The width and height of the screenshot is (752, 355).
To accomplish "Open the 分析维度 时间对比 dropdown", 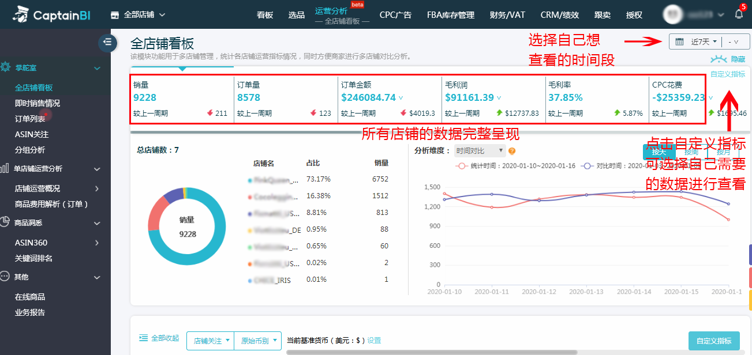I will click(x=480, y=151).
